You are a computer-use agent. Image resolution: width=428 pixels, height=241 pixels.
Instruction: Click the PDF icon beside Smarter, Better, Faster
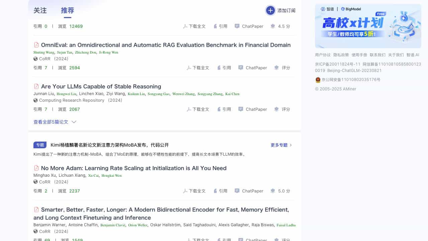coord(36,210)
